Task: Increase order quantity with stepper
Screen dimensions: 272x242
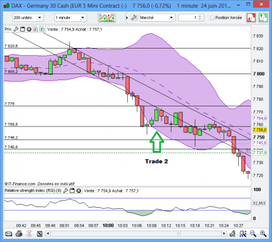Action: point(200,16)
